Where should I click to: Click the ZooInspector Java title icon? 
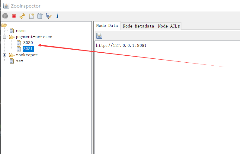[x=6, y=6]
